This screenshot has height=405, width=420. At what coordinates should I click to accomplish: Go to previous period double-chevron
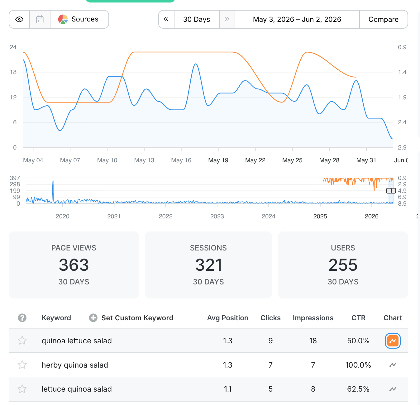pyautogui.click(x=166, y=19)
